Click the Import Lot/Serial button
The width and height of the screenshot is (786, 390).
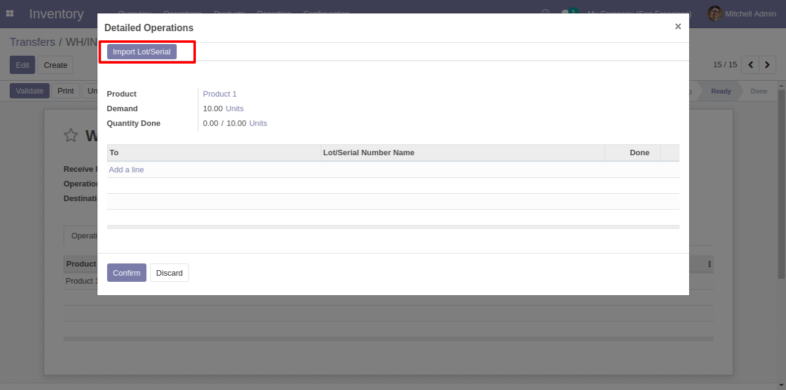pos(142,52)
